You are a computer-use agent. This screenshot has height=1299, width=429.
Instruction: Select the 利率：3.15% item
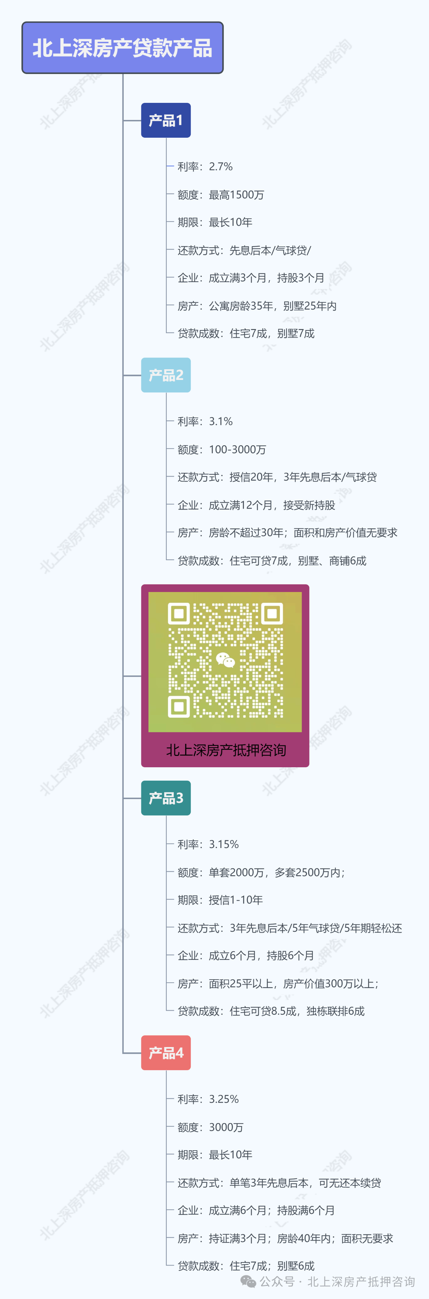(x=208, y=845)
